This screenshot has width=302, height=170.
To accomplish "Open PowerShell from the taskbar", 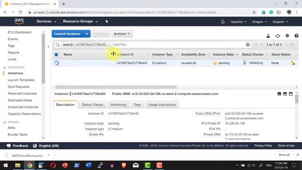I will 76,165.
